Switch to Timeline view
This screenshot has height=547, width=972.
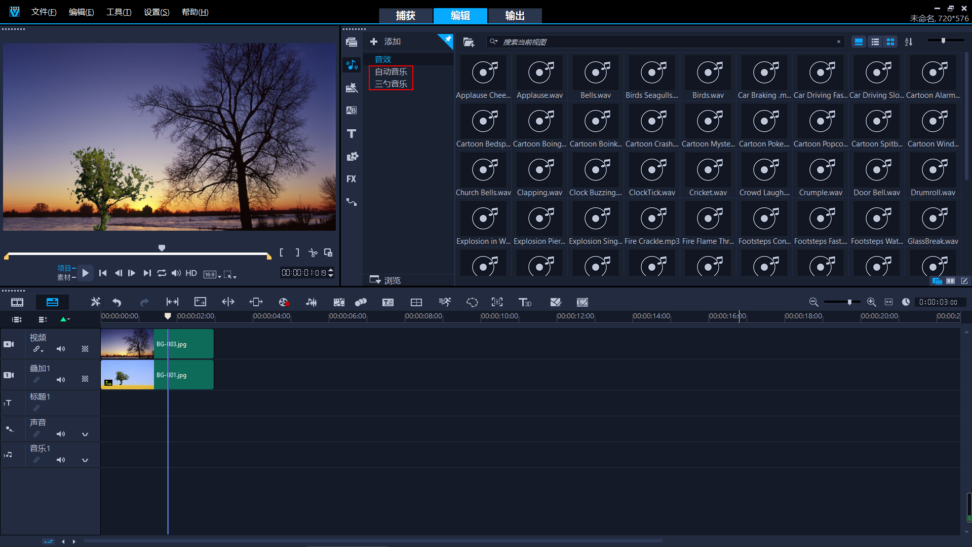click(52, 302)
